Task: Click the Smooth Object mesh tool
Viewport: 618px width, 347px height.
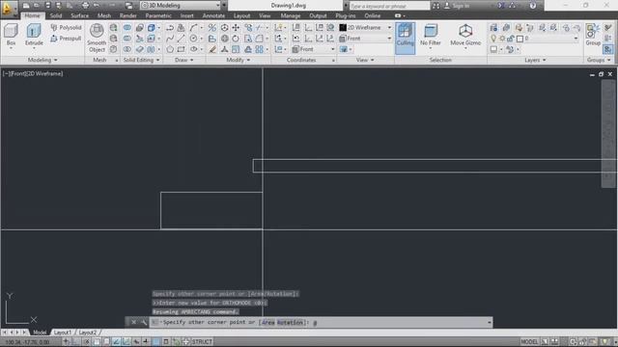Action: coord(97,39)
